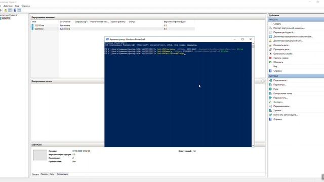Select the WIN2016 server tree node
The height and width of the screenshot is (182, 324).
(x=6, y=18)
